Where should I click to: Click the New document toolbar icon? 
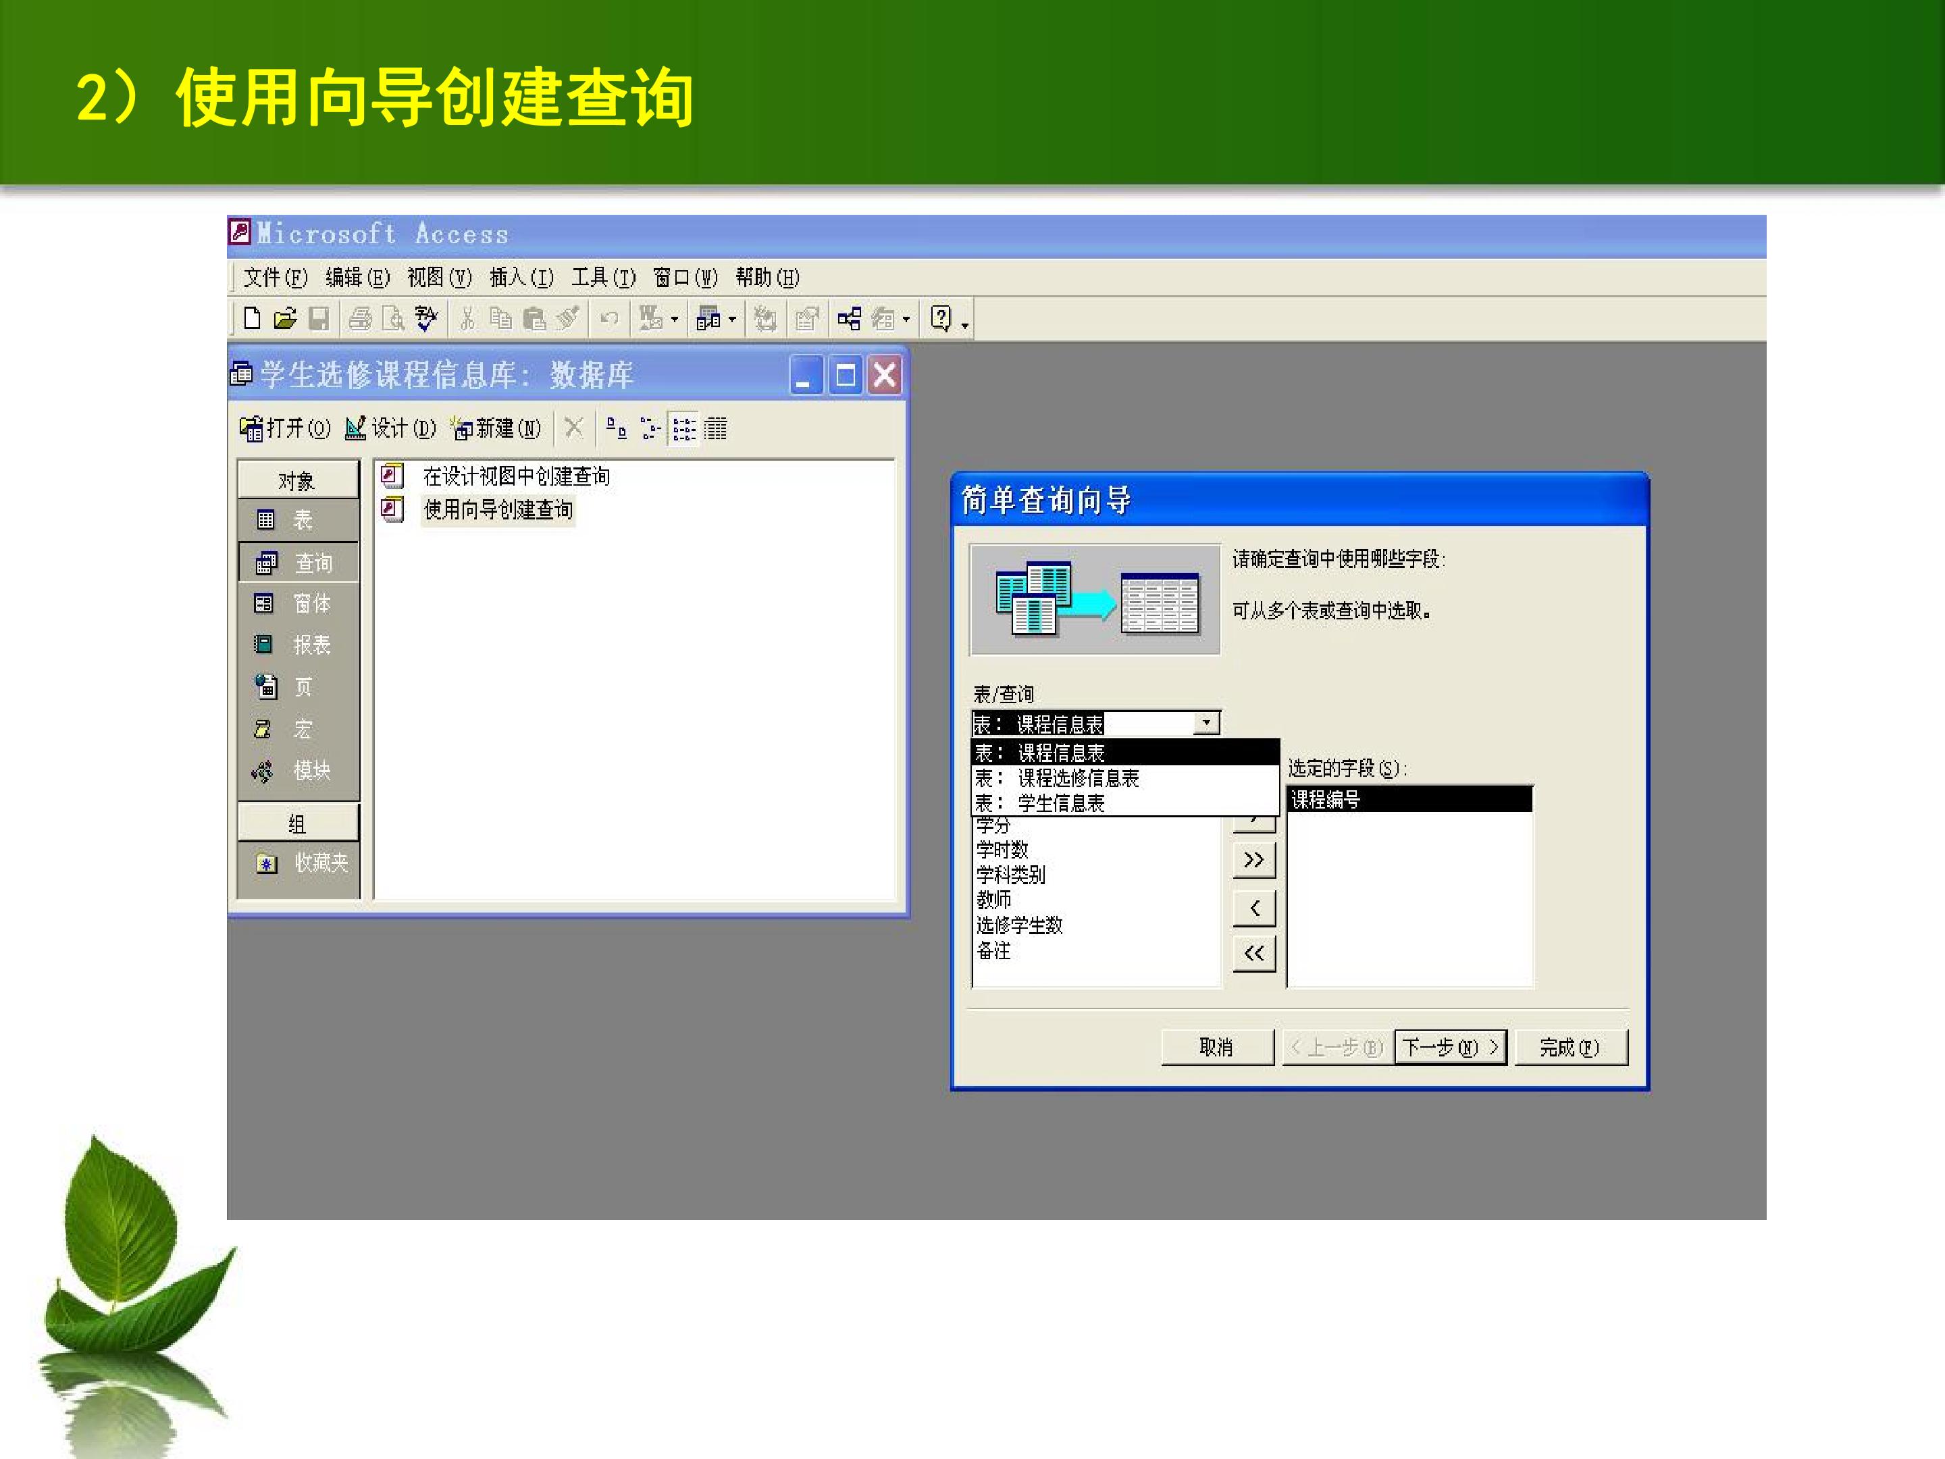pos(253,318)
